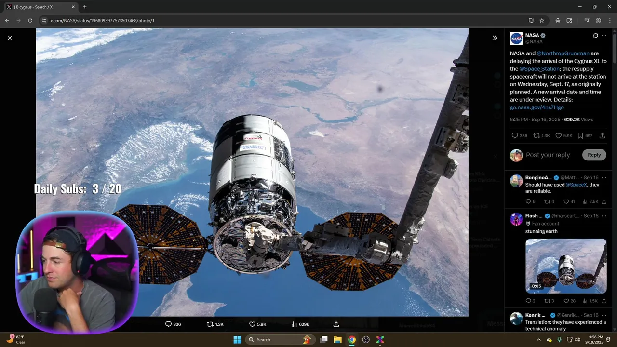Click the x.com address bar URL
The width and height of the screenshot is (617, 347).
(102, 21)
